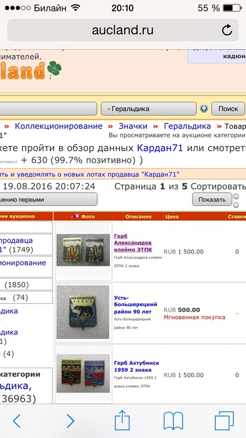The width and height of the screenshot is (246, 438).
Task: View Усть-Большерецкий bear badge thumbnail
Action: [x=83, y=312]
